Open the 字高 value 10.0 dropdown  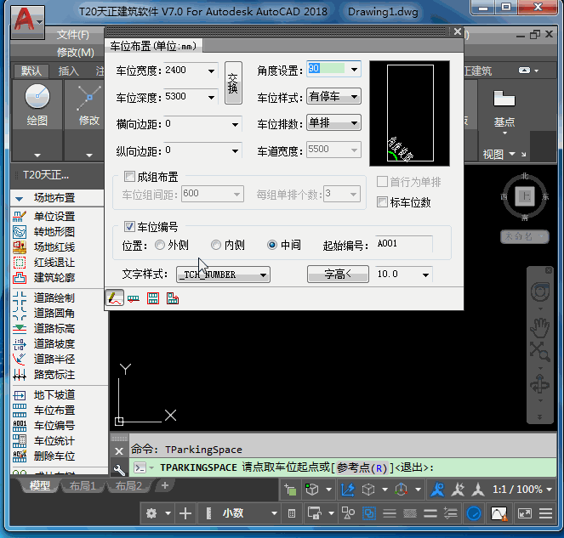coord(425,275)
